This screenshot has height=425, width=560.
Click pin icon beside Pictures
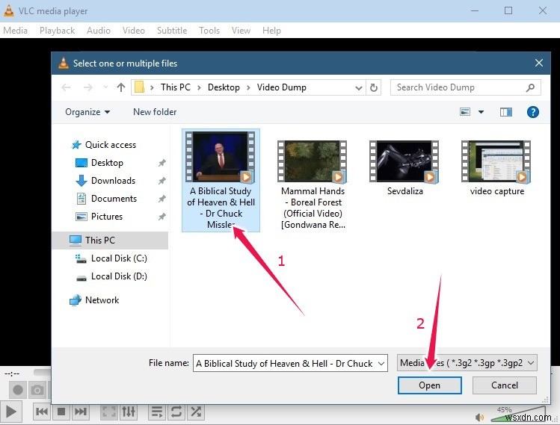161,217
